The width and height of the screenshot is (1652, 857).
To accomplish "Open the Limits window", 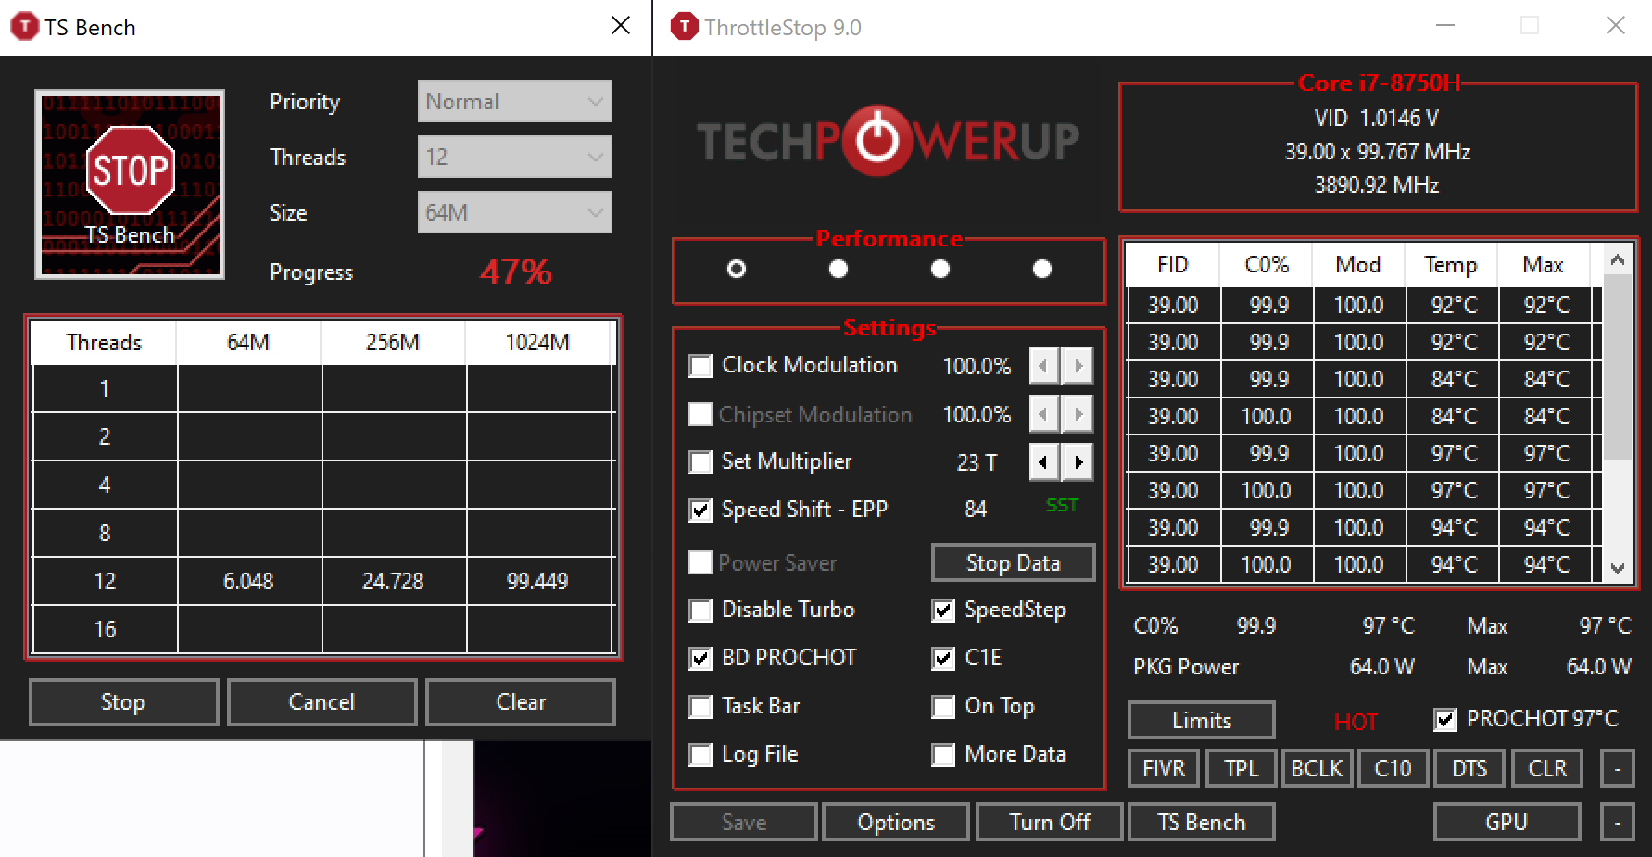I will coord(1202,720).
